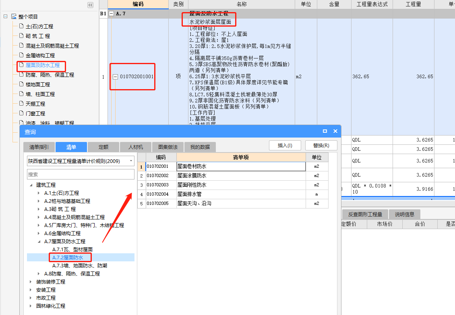Switch to 图集做法 tab
The width and height of the screenshot is (455, 315).
pyautogui.click(x=168, y=147)
